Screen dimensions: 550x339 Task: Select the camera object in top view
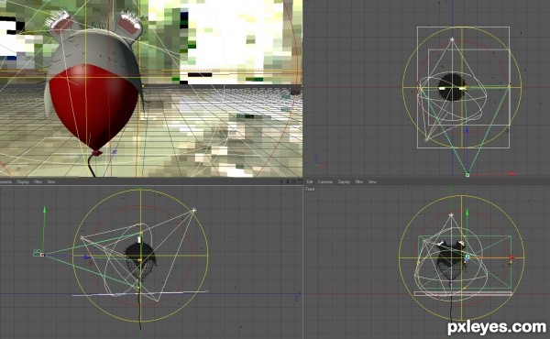coord(467,175)
